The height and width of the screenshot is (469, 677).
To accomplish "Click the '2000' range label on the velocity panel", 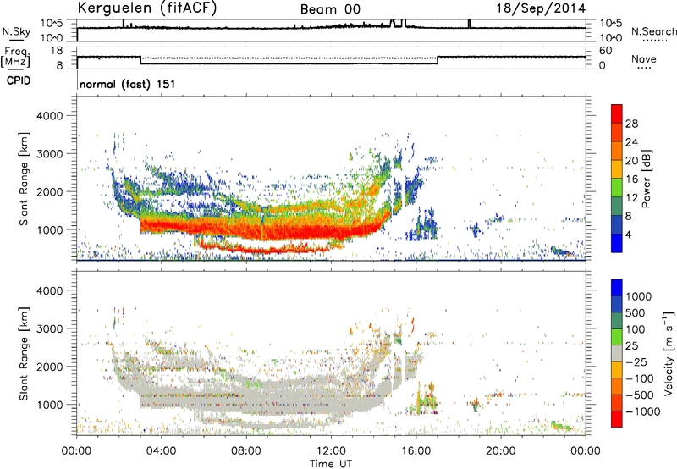I will pyautogui.click(x=49, y=367).
